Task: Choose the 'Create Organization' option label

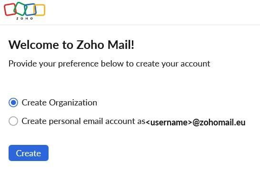Action: [60, 103]
